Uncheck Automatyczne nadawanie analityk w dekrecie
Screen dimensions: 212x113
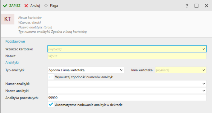click(51, 105)
